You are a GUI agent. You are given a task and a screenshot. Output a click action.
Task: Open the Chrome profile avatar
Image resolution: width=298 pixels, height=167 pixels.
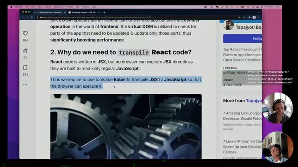click(x=254, y=18)
